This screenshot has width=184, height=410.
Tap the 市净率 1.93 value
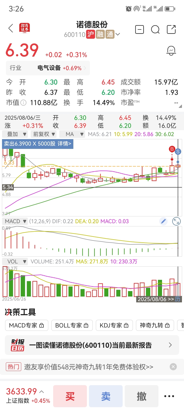172,92
